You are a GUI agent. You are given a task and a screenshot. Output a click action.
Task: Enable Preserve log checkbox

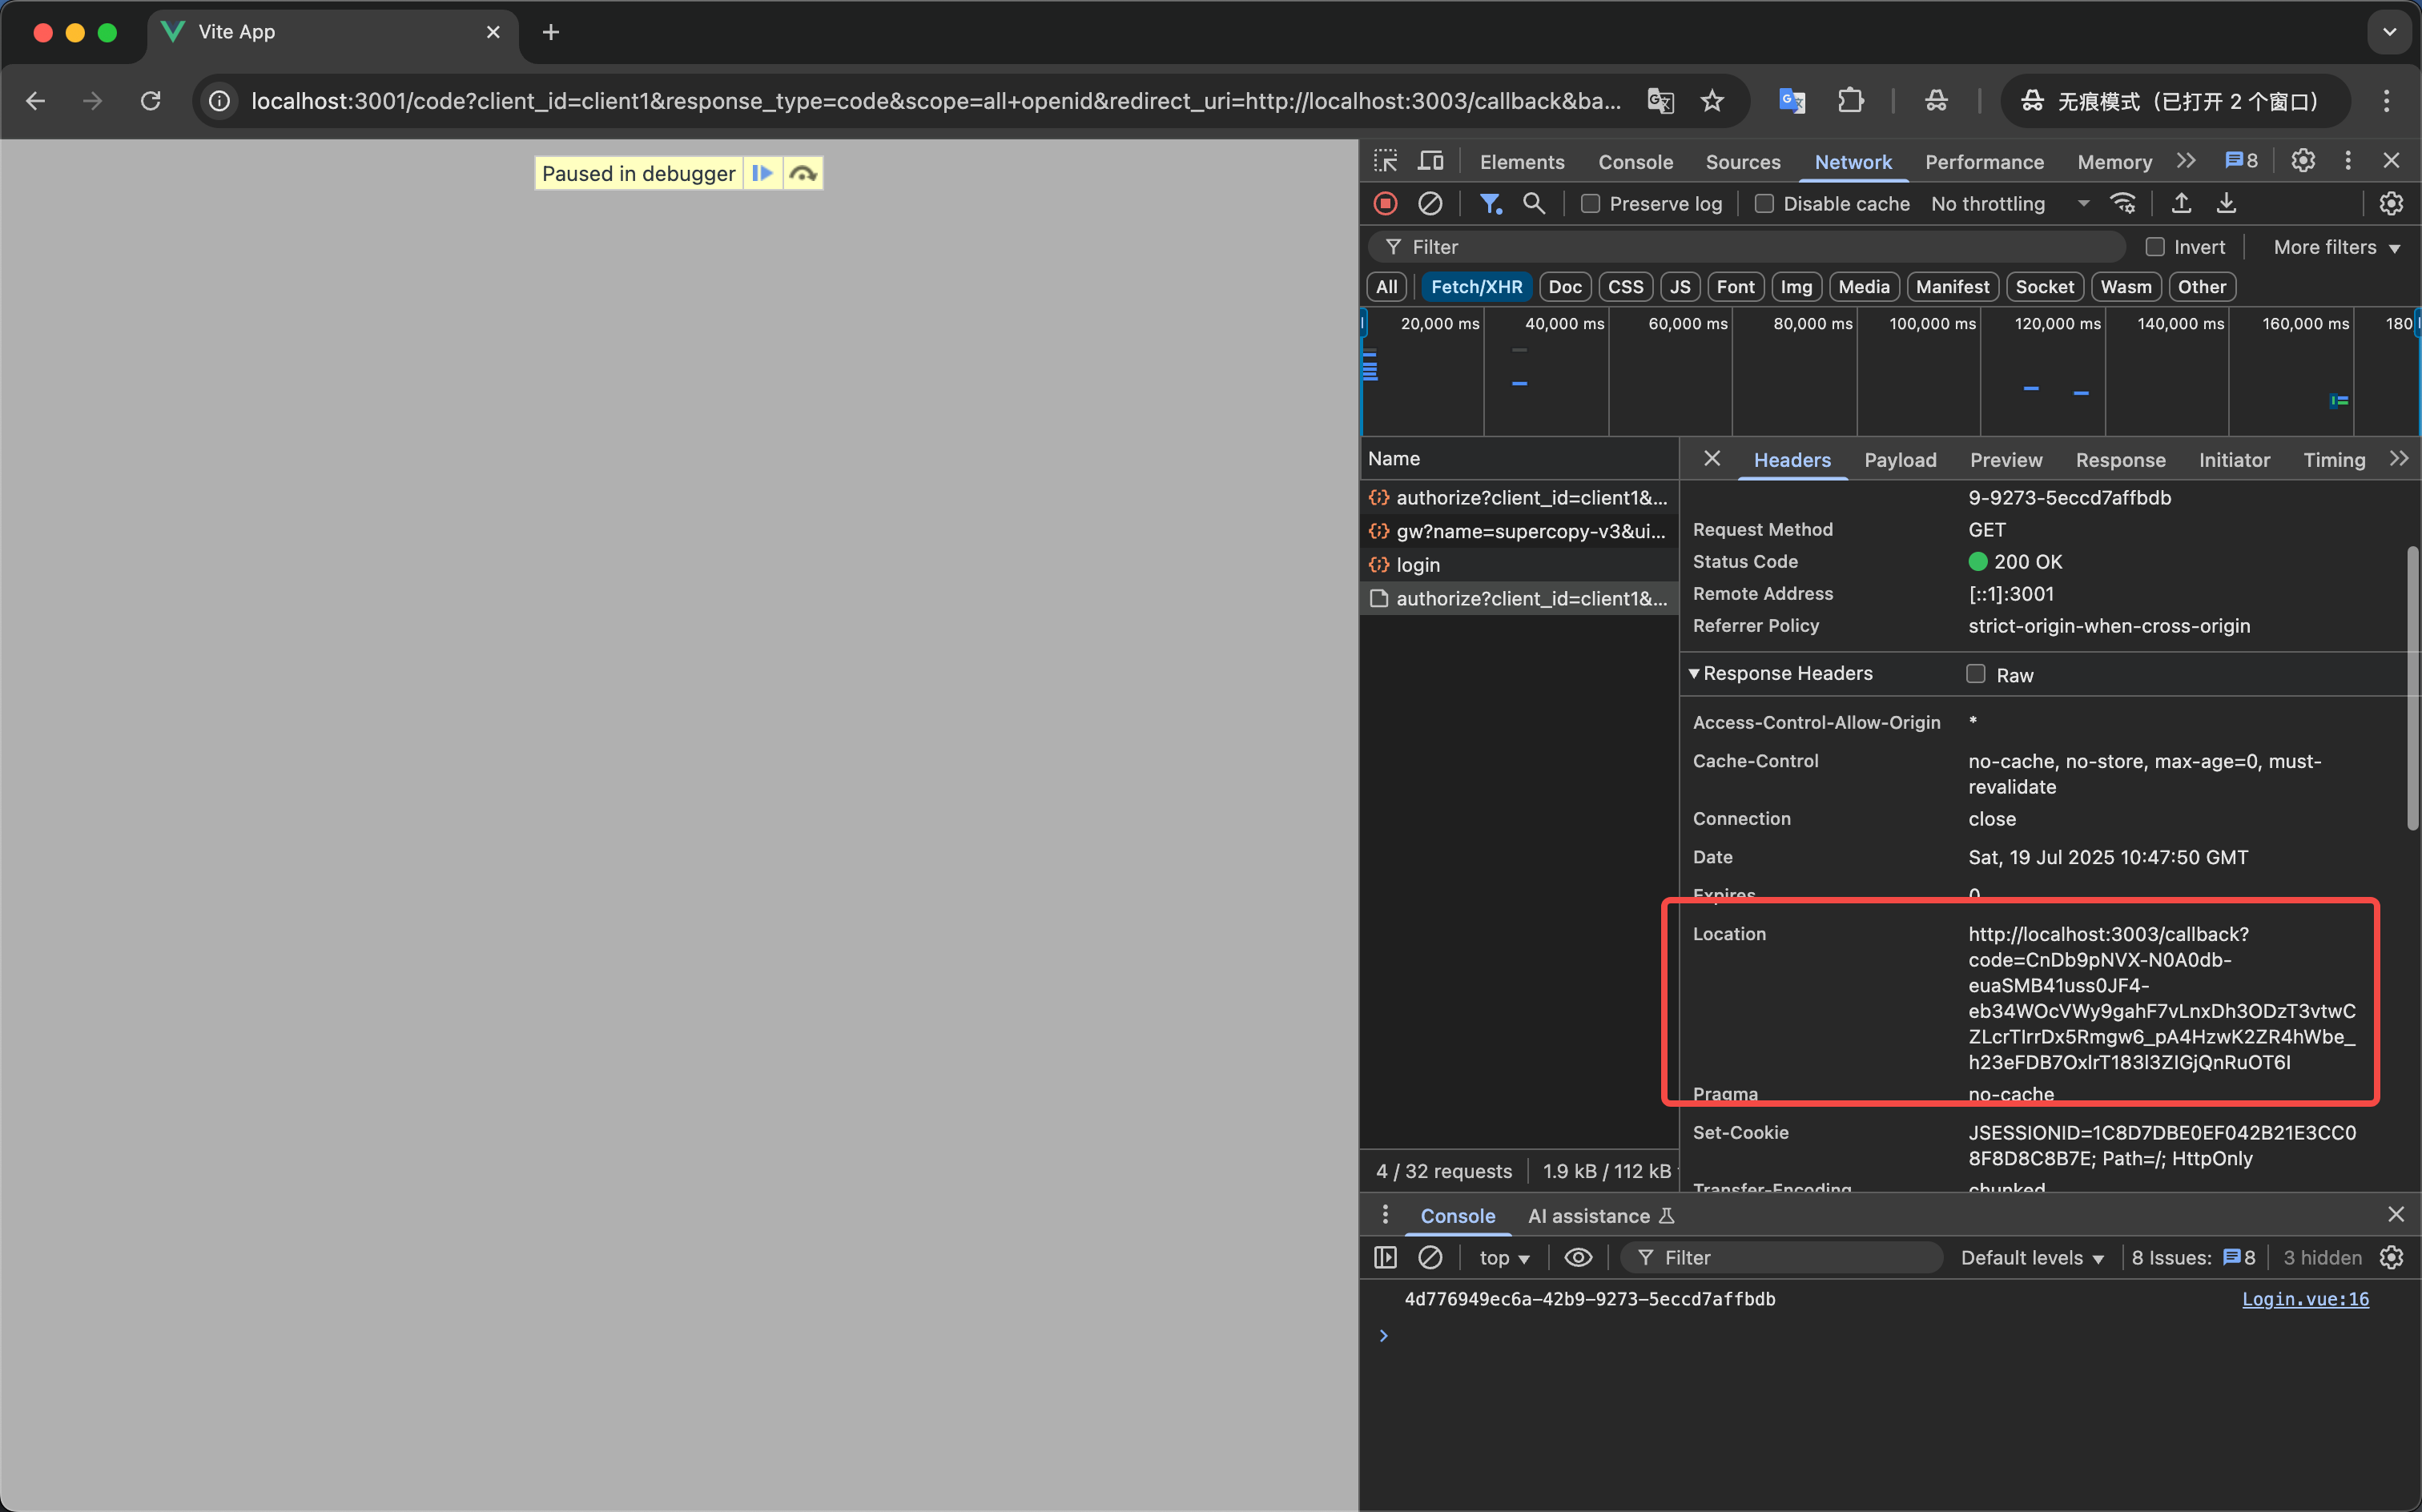(1590, 204)
